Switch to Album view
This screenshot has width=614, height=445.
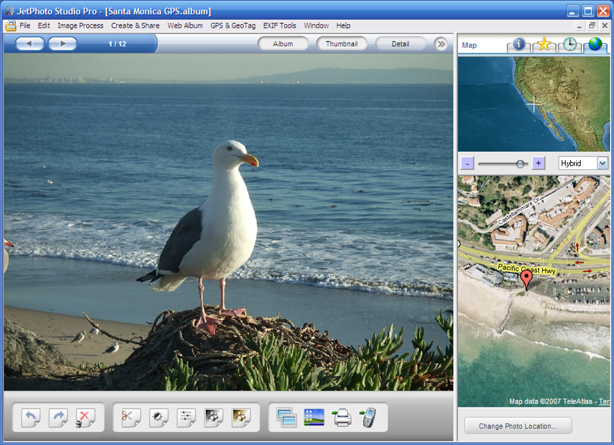pos(283,44)
